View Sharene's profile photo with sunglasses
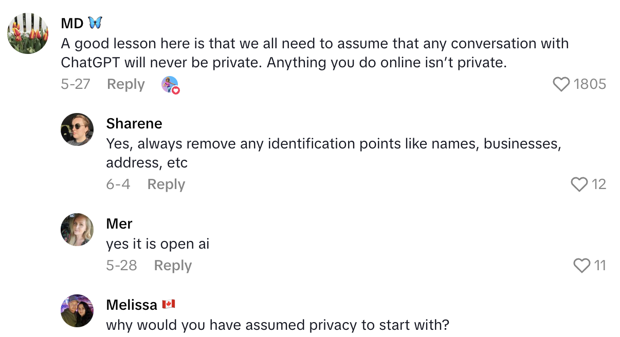The image size is (620, 337). (x=77, y=129)
